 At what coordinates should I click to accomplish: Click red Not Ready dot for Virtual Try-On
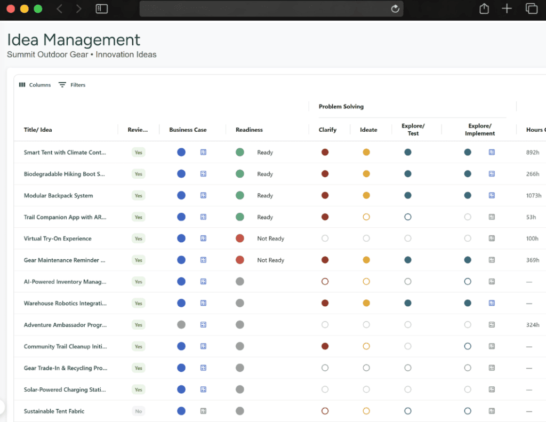click(x=240, y=238)
